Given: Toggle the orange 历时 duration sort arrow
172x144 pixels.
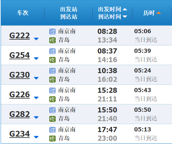Looking at the screenshot, I should (158, 13).
